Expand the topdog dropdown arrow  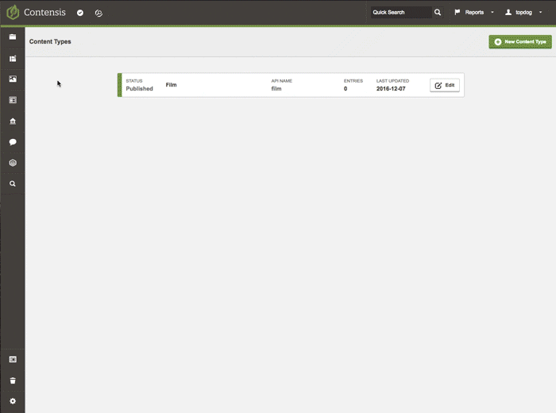point(540,13)
